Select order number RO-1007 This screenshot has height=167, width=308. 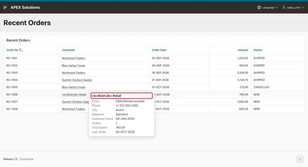[12, 102]
